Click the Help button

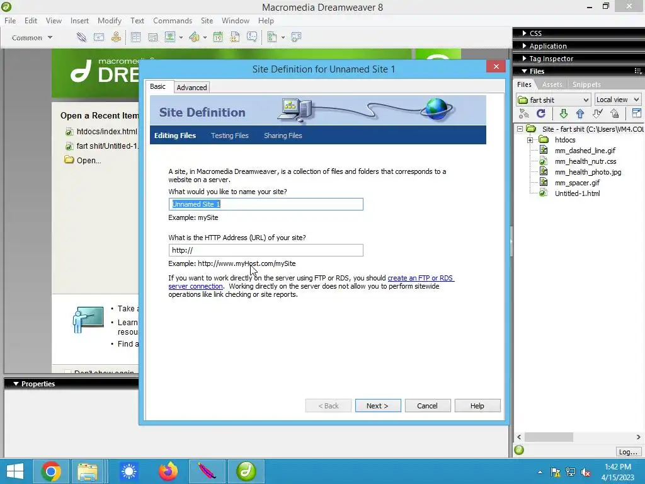[477, 406]
